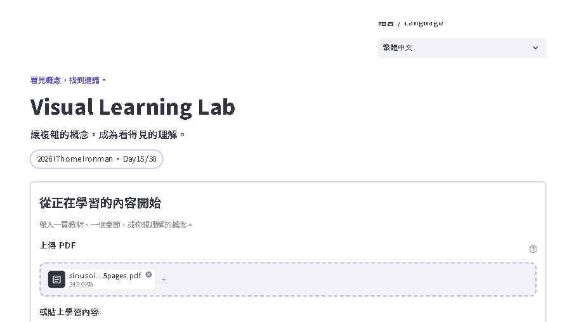Click the 2026 iThome Ironman Day 15/30 badge
569x322 pixels.
[96, 159]
